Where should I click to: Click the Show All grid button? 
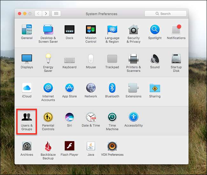tap(56, 13)
